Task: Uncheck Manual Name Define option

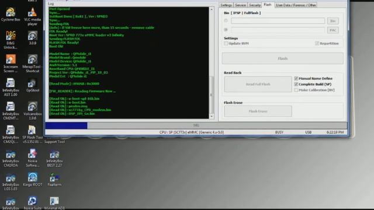Action: [x=296, y=78]
